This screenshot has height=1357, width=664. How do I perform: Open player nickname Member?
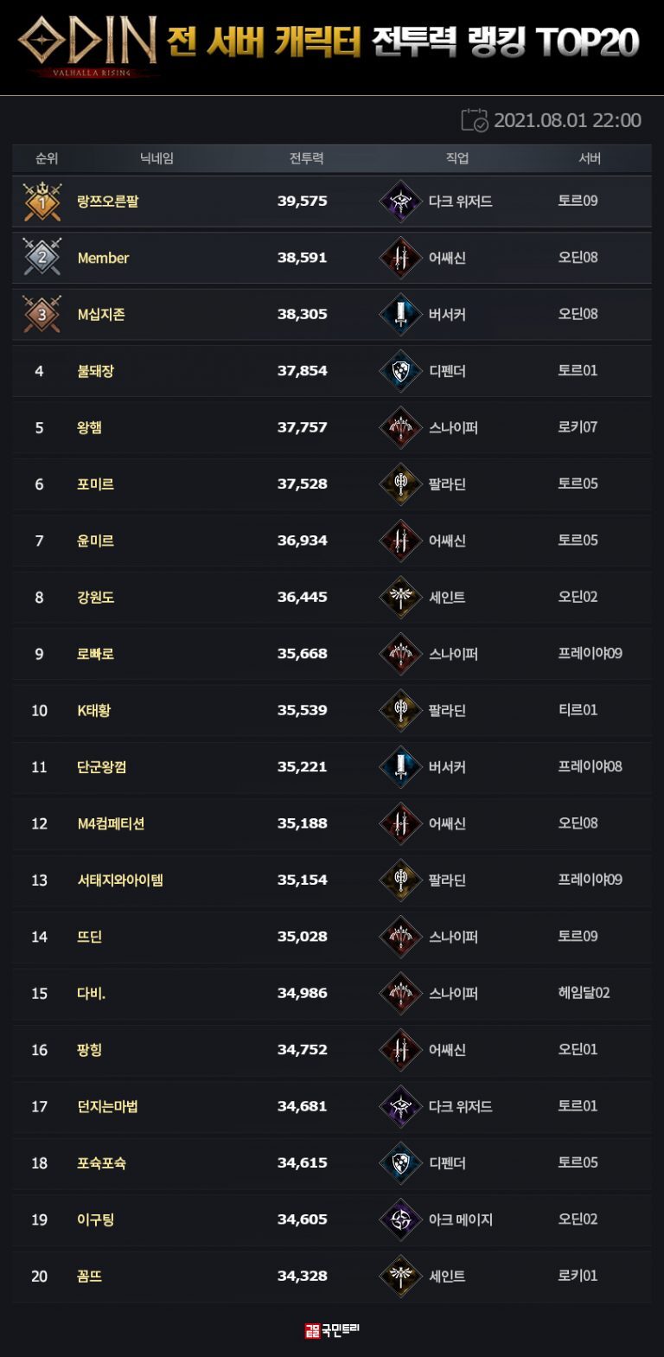103,258
